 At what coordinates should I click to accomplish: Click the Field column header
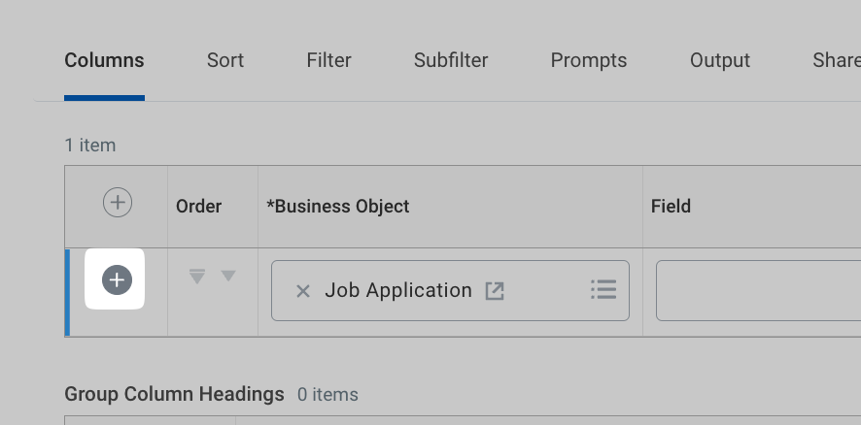click(672, 206)
